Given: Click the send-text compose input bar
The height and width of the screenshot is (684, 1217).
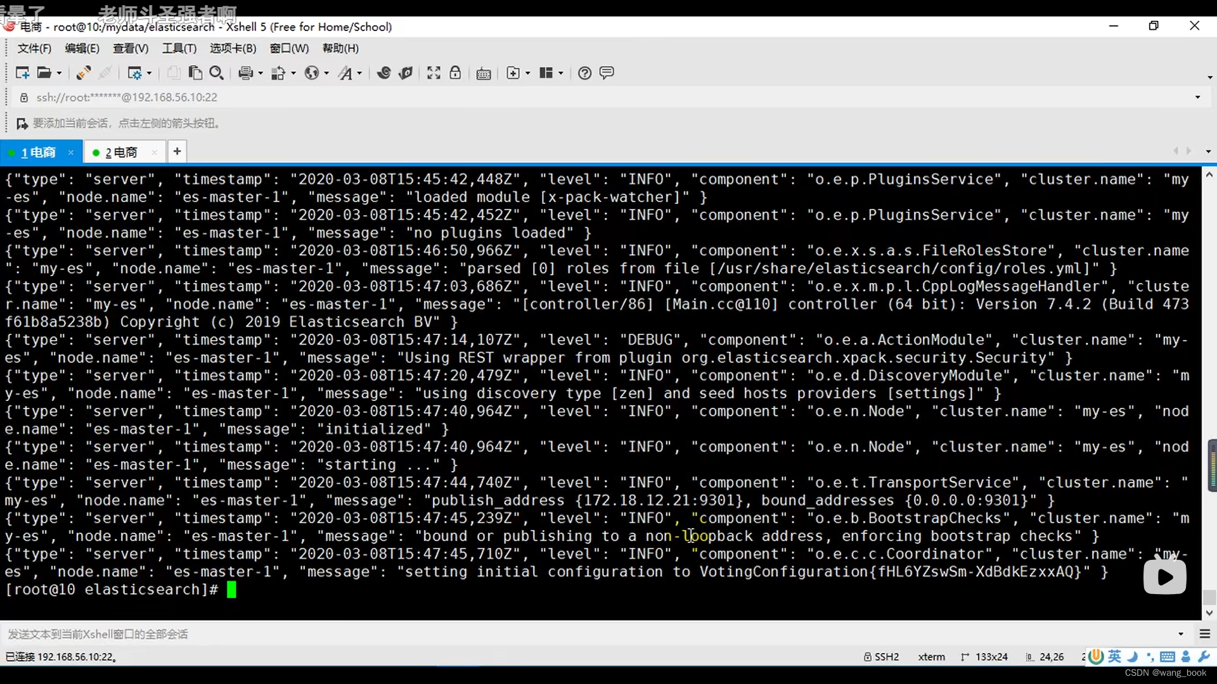Looking at the screenshot, I should (x=570, y=634).
